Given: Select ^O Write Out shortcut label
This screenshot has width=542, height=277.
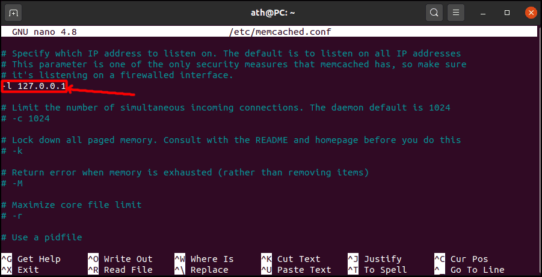Looking at the screenshot, I should (120, 259).
